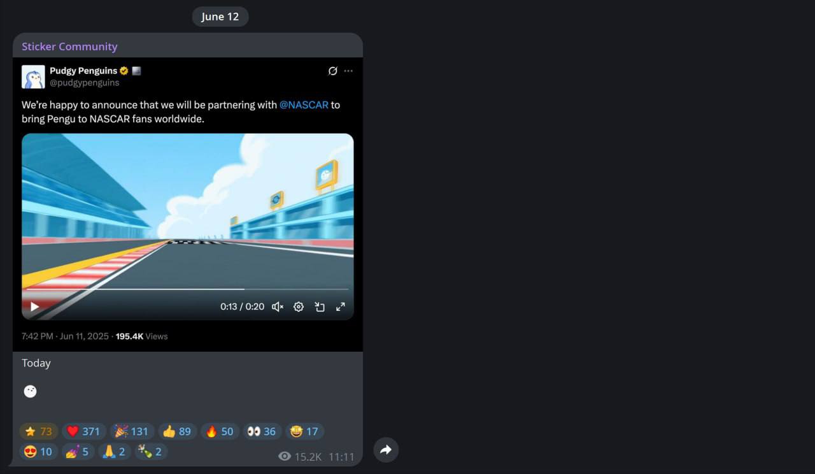Add the champagne bottle reaction 2
This screenshot has width=815, height=474.
coord(152,452)
